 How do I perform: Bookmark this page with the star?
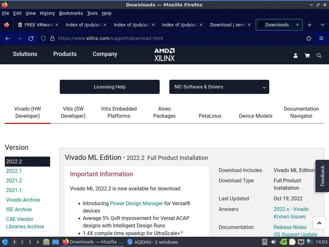[309, 39]
